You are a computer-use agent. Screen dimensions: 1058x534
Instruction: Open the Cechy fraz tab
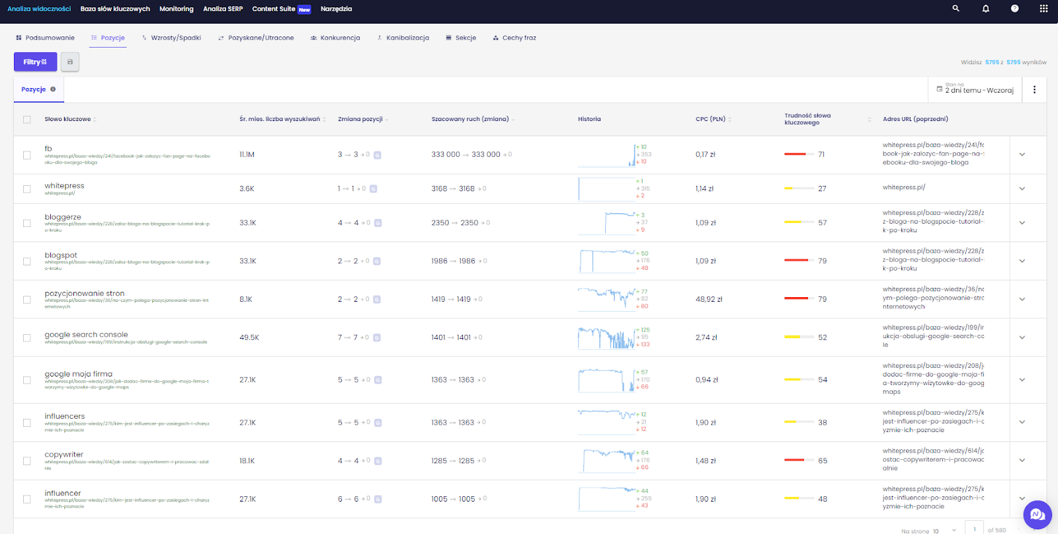(514, 38)
